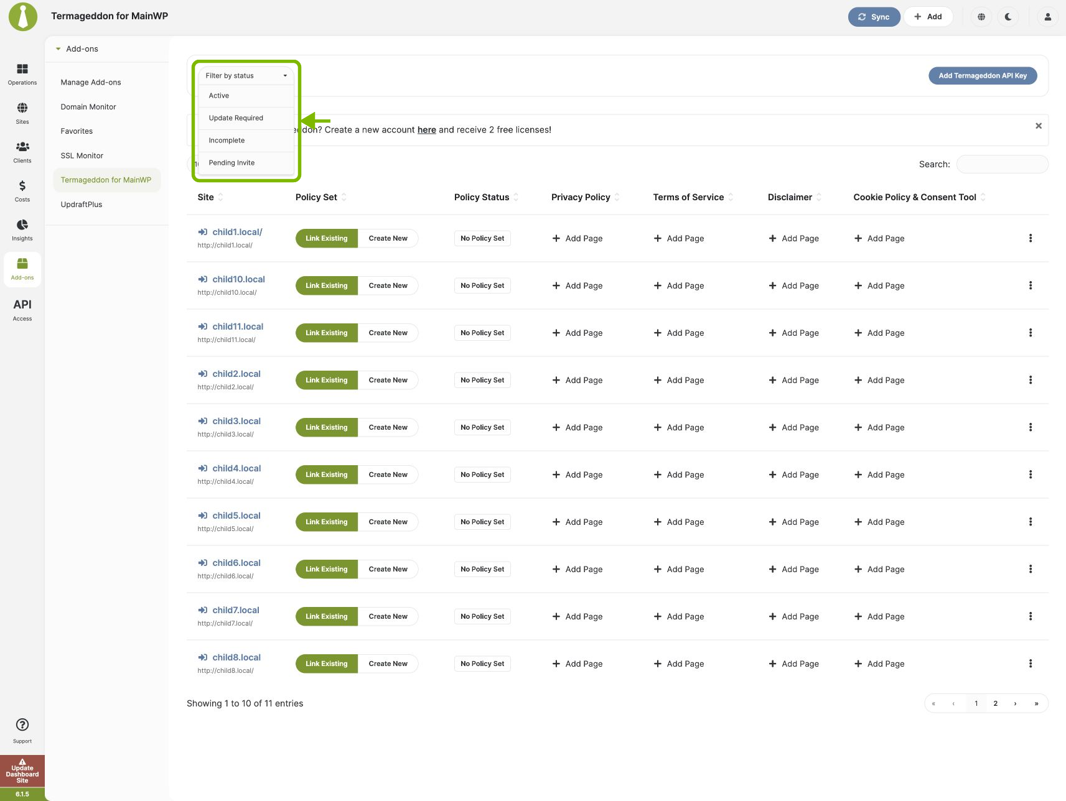Open Domain Monitor menu item
Viewport: 1066px width, 801px height.
click(x=88, y=107)
